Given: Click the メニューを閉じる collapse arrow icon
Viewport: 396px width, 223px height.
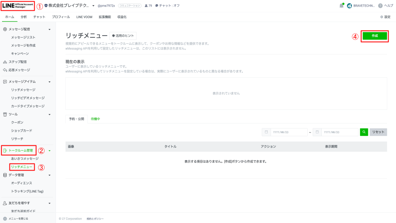Looking at the screenshot, I should coord(5,219).
